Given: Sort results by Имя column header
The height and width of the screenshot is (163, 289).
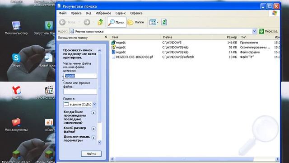Looking at the screenshot, I should 135,37.
